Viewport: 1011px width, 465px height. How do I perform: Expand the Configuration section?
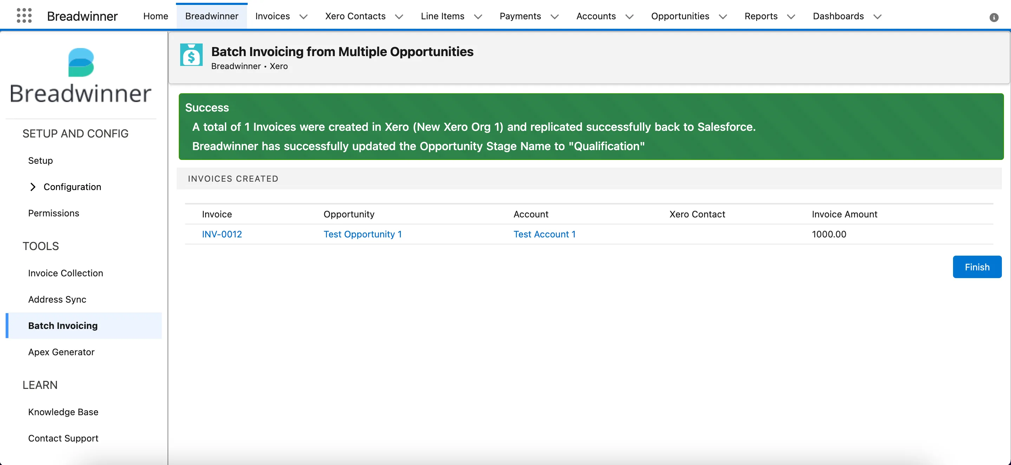tap(33, 187)
